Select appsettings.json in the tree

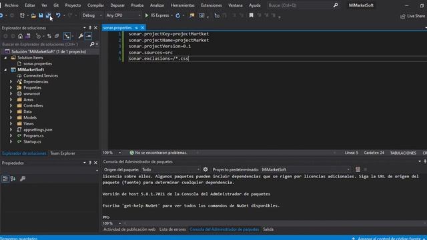[x=37, y=129]
